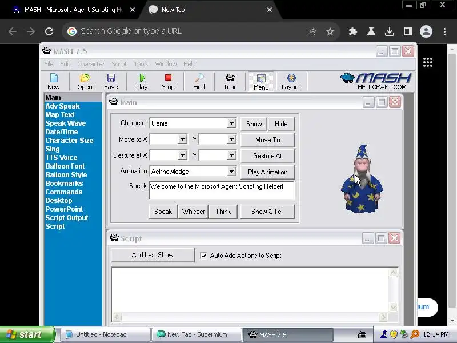The image size is (457, 343).
Task: Focus the browser address bar
Action: (187, 31)
